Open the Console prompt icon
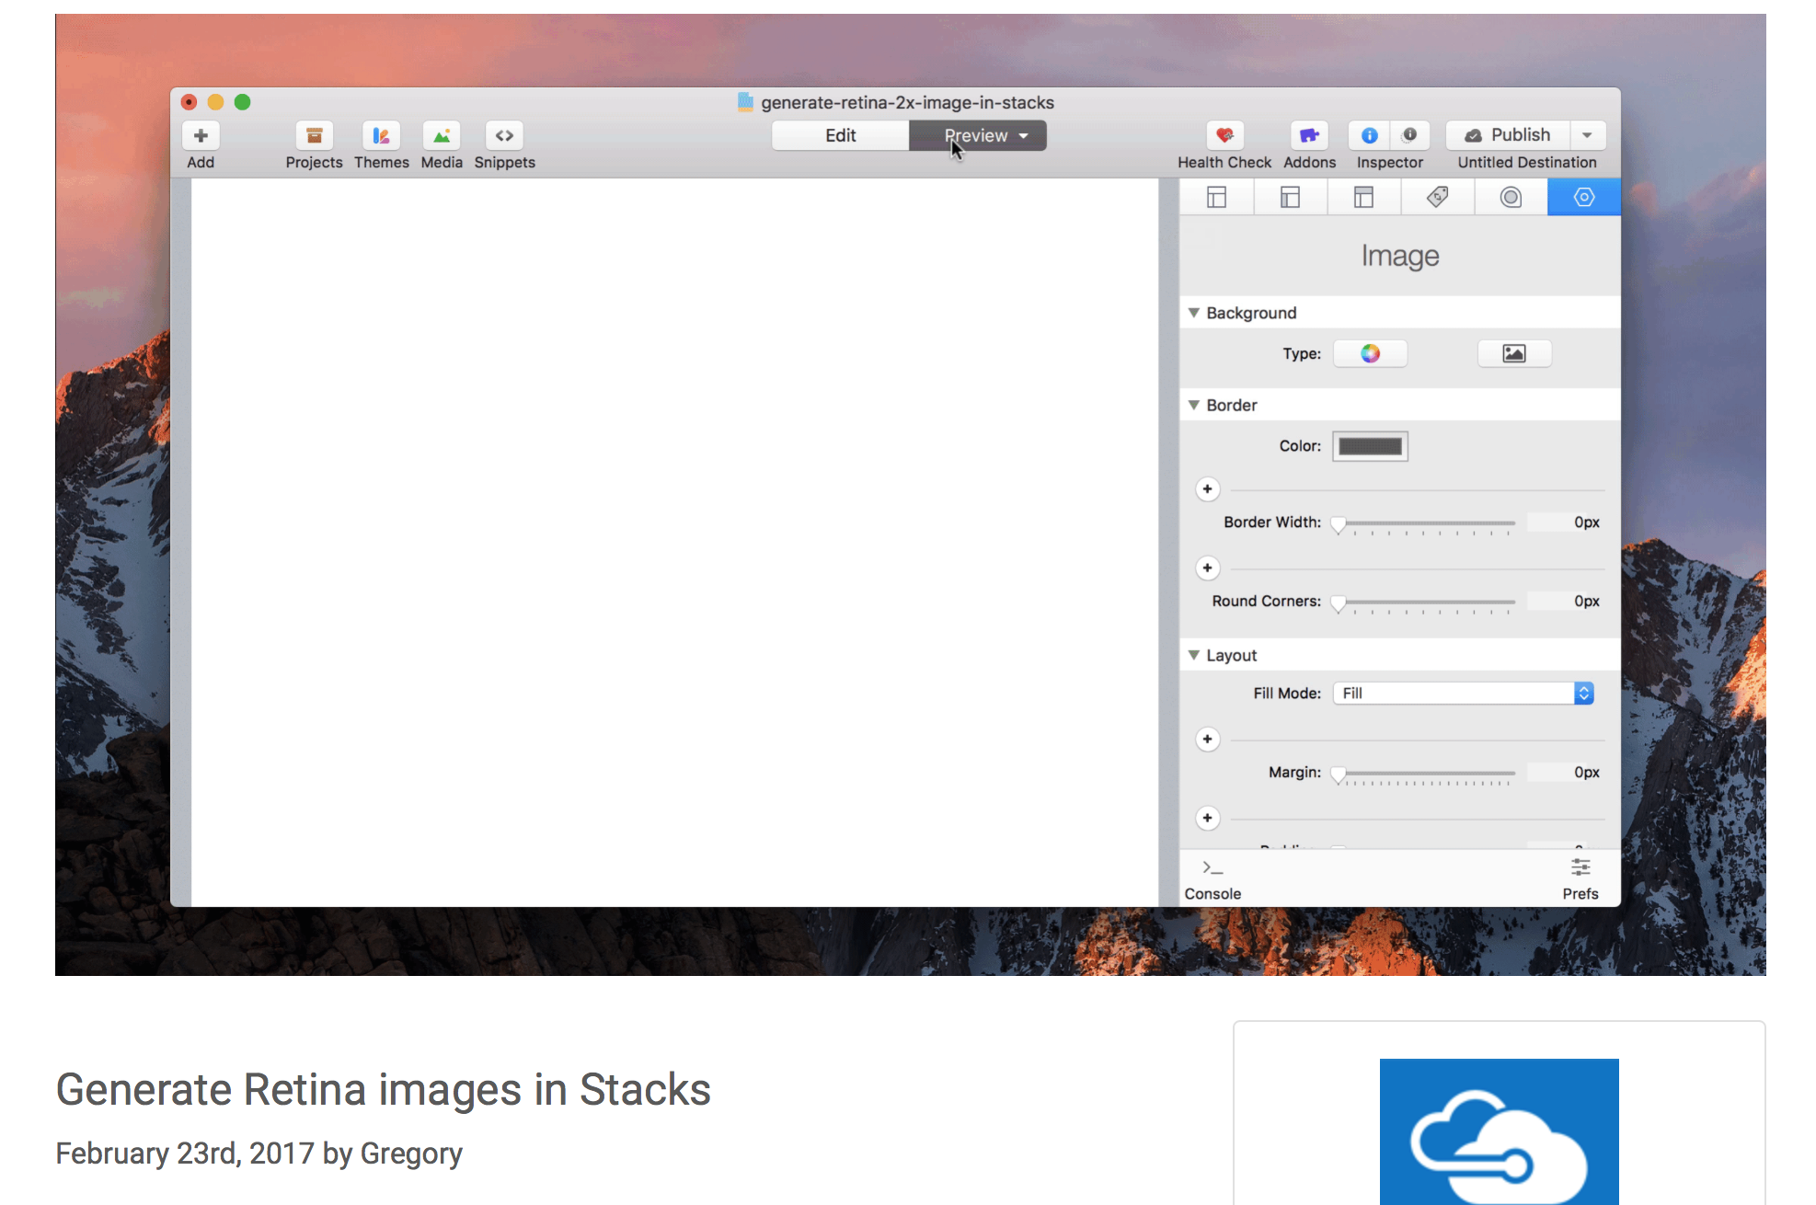This screenshot has height=1205, width=1816. pyautogui.click(x=1213, y=867)
